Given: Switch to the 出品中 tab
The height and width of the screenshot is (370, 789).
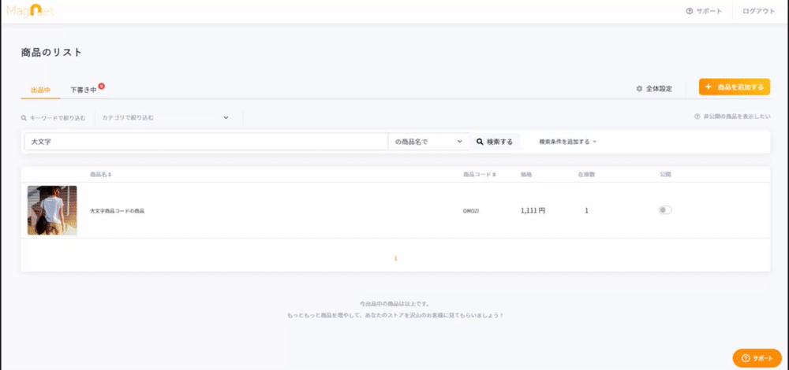Looking at the screenshot, I should (x=41, y=90).
